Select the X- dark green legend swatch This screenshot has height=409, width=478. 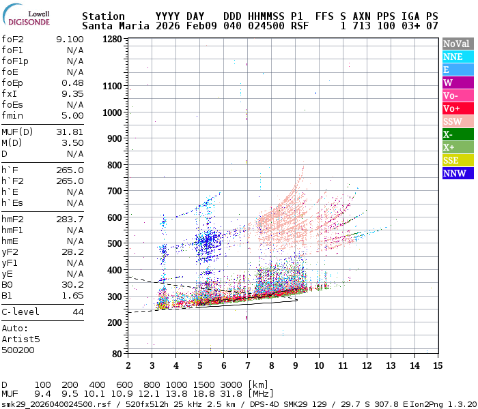point(458,134)
